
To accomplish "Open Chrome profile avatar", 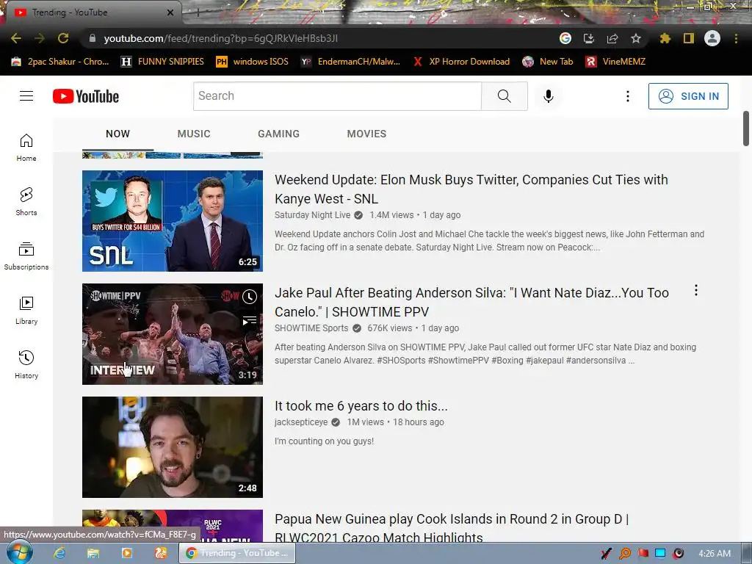I will pyautogui.click(x=712, y=38).
